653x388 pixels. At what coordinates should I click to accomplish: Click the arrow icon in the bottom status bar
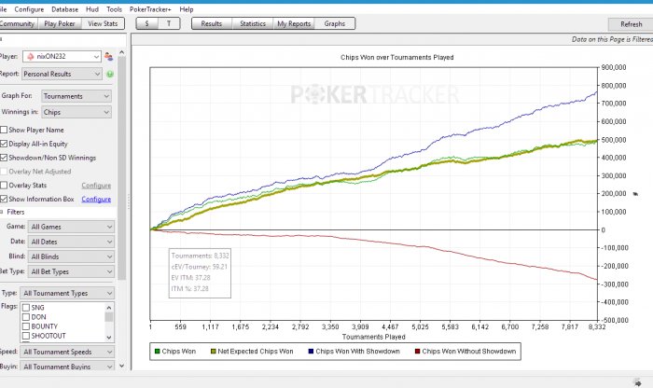tap(637, 382)
